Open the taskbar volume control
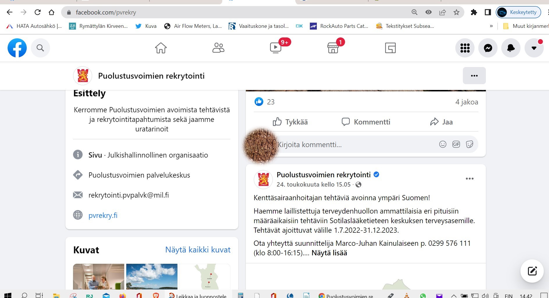The width and height of the screenshot is (549, 298). (485, 296)
